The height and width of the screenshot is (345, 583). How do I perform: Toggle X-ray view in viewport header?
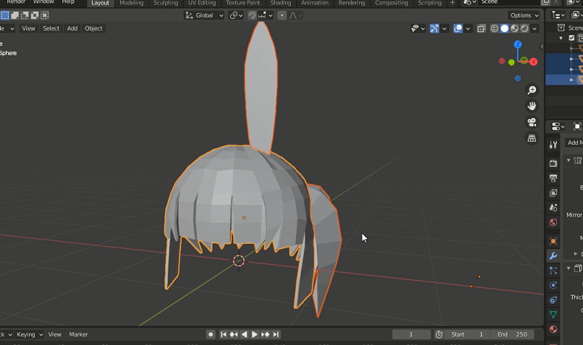[481, 29]
